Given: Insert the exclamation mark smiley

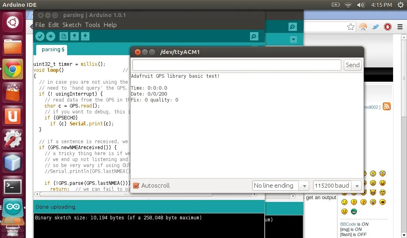Looking at the screenshot, I should coord(354,202).
